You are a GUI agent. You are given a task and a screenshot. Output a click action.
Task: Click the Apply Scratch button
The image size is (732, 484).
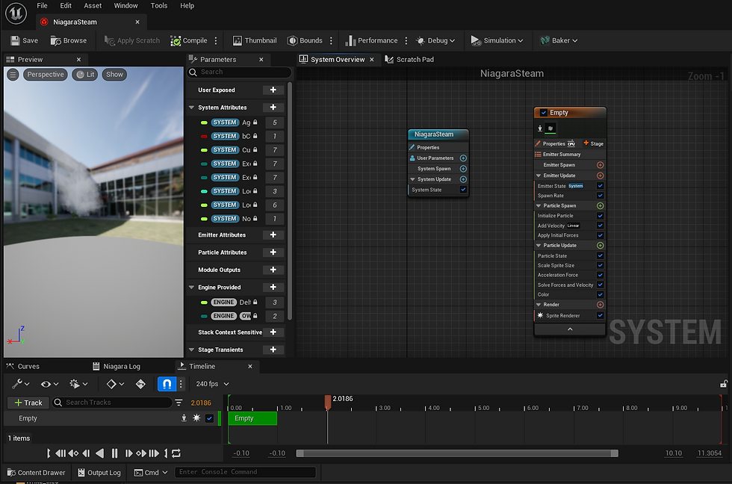point(131,40)
